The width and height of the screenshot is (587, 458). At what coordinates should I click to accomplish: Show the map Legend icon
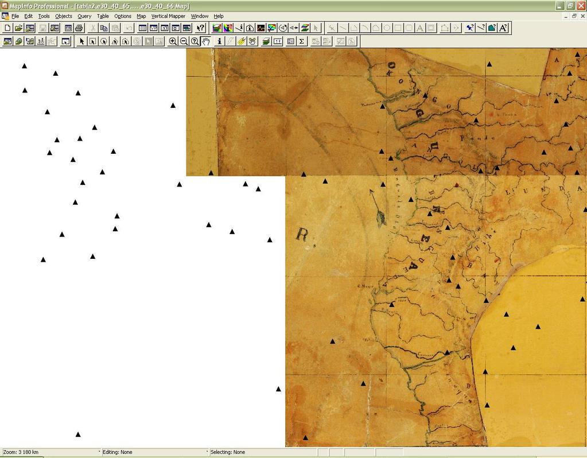[x=290, y=41]
